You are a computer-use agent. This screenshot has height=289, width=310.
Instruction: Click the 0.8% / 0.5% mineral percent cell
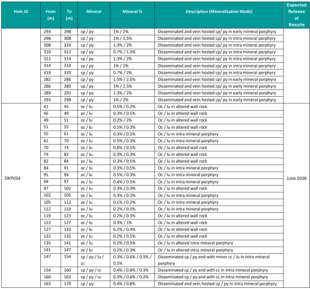132,148
